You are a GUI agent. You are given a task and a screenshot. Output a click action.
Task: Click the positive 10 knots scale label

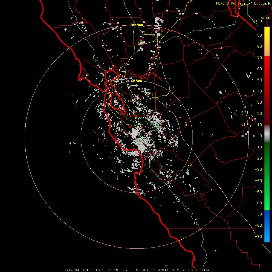[x=260, y=125]
